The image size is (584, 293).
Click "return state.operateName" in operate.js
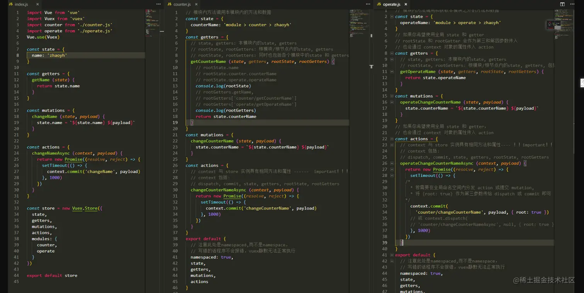tap(435, 78)
